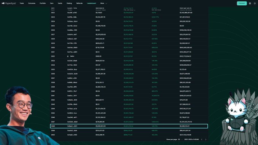Open the trader address in rank 2625 row
Screen dimensions: 258x145
click(x=72, y=26)
